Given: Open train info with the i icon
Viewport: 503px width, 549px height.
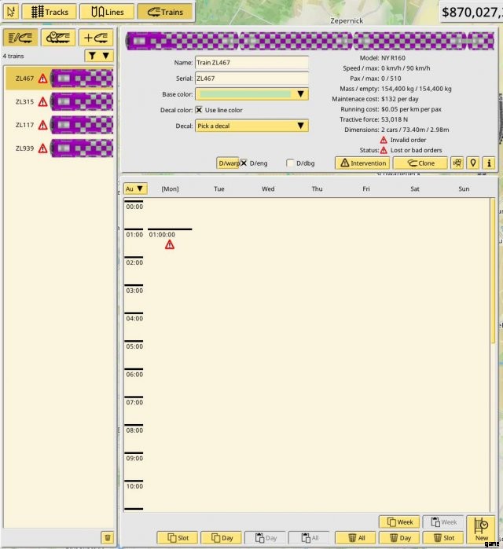Looking at the screenshot, I should coord(489,163).
